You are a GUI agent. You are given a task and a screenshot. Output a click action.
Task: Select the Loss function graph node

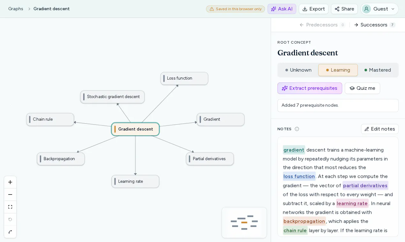point(184,78)
